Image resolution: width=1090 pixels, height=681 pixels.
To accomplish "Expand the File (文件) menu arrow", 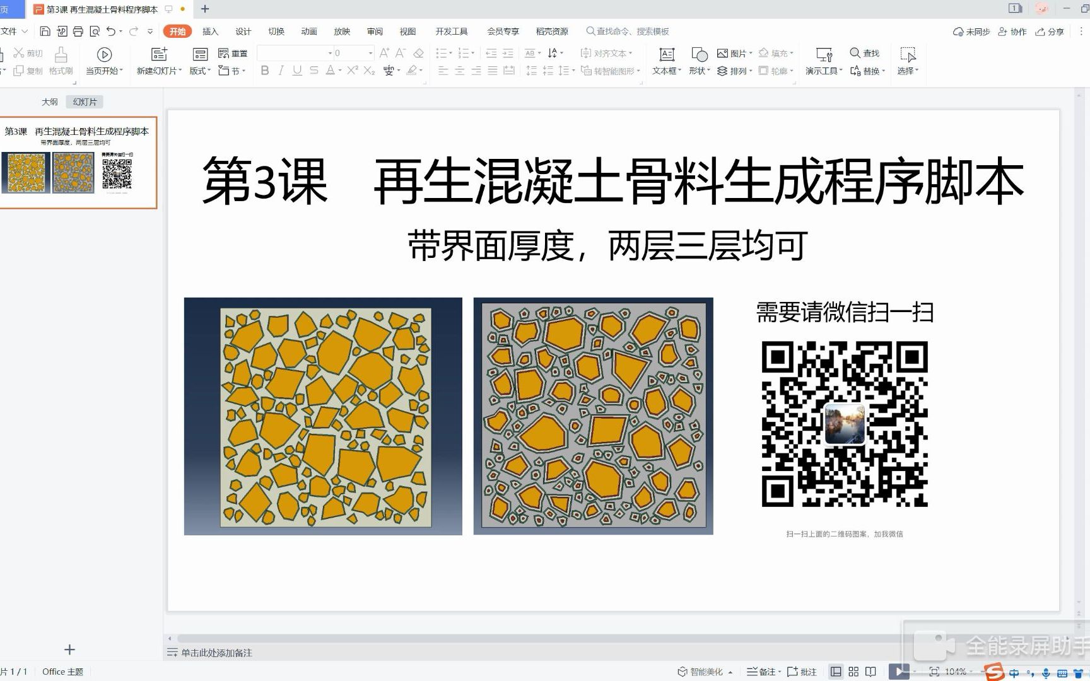I will pos(25,31).
